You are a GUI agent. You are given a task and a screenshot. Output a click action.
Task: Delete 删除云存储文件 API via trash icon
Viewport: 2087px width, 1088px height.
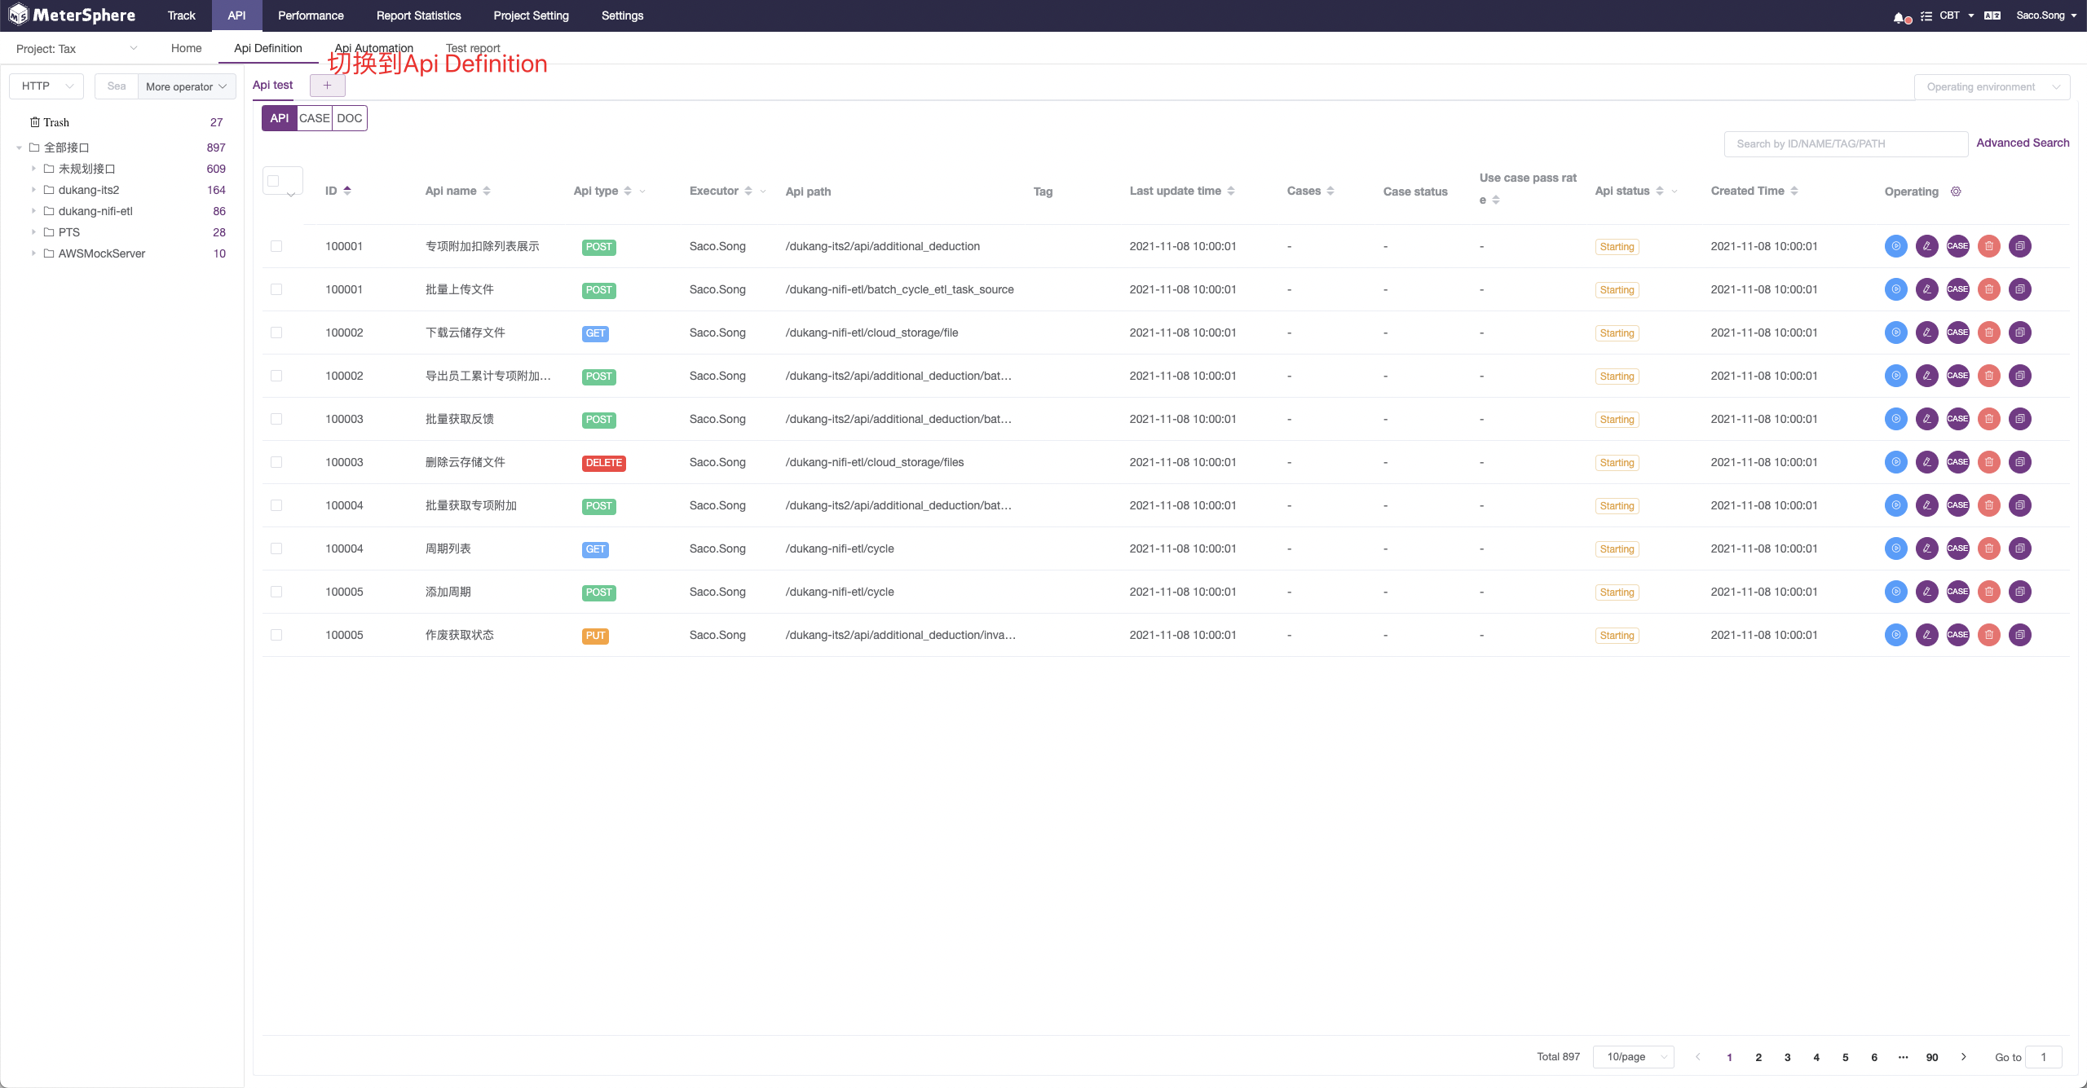click(x=1989, y=462)
